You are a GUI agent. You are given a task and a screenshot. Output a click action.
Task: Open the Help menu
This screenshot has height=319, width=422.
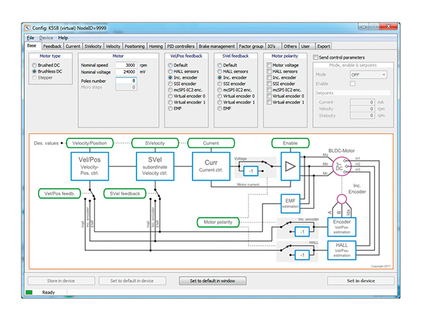[63, 38]
